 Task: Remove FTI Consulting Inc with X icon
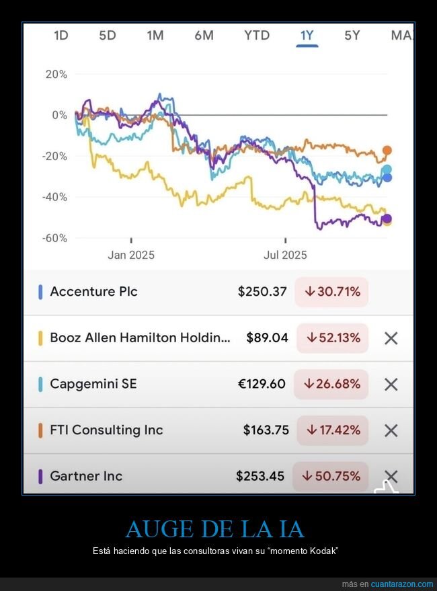391,430
